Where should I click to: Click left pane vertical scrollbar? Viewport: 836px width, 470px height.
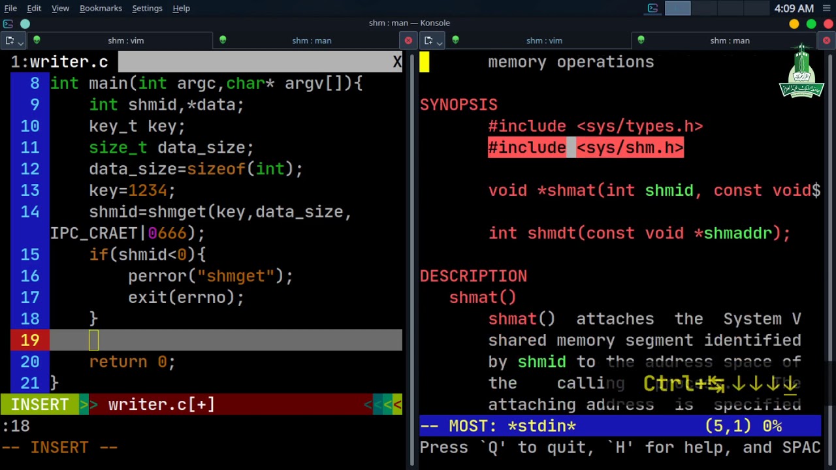[411, 260]
